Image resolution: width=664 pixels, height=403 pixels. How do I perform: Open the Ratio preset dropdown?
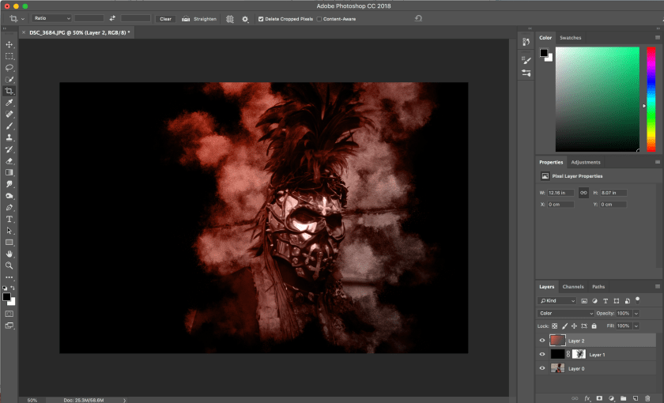pyautogui.click(x=52, y=18)
